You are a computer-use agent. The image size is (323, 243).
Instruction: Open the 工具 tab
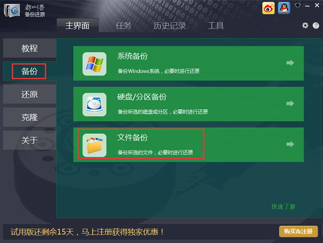(x=216, y=25)
